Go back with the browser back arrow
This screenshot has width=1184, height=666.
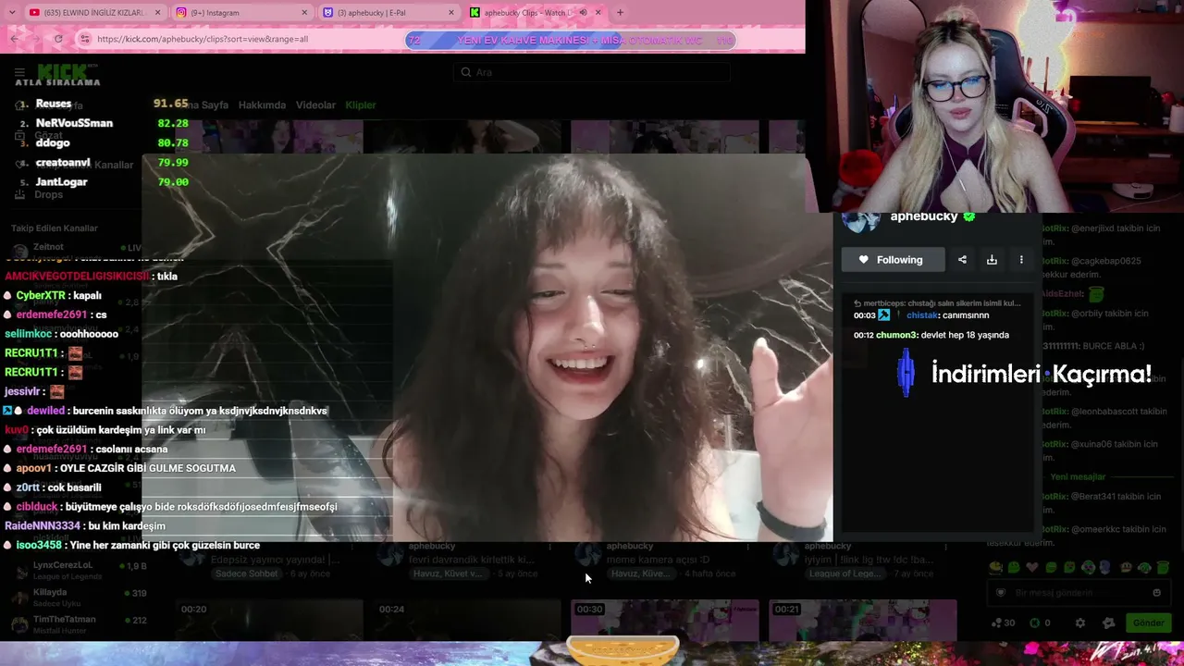[14, 39]
